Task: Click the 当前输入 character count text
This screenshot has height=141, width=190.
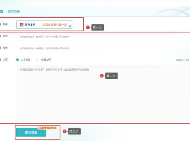Action: pyautogui.click(x=183, y=60)
